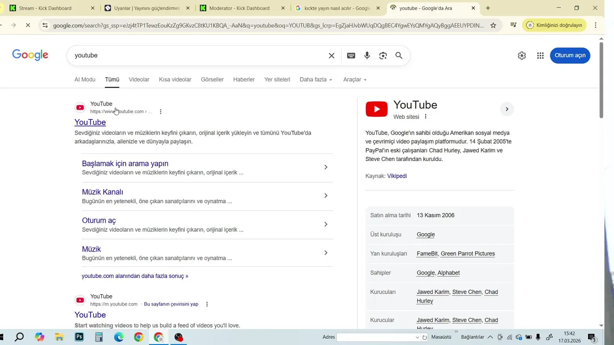Click the YouTube logo in knowledge panel
The width and height of the screenshot is (614, 345).
pyautogui.click(x=377, y=109)
